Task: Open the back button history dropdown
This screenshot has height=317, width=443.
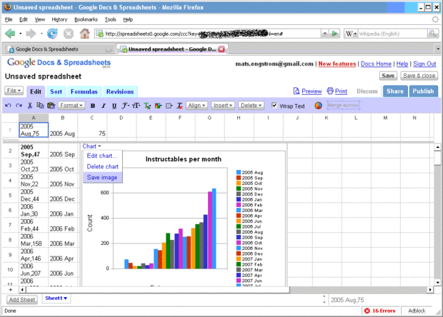Action: tap(20, 34)
